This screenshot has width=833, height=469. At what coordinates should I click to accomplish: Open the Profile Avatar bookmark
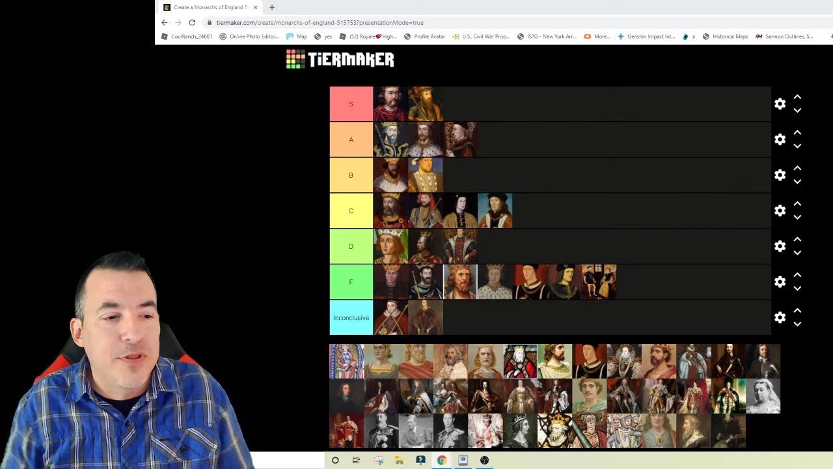pos(424,36)
